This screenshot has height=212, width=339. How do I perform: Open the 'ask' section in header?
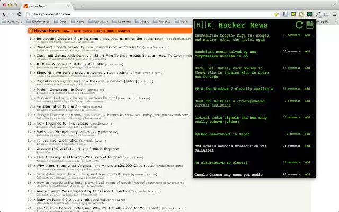click(100, 31)
